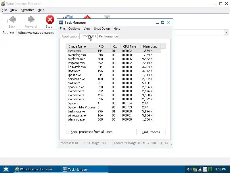The height and width of the screenshot is (173, 230).
Task: Select the smss.exe process row
Action: [114, 83]
